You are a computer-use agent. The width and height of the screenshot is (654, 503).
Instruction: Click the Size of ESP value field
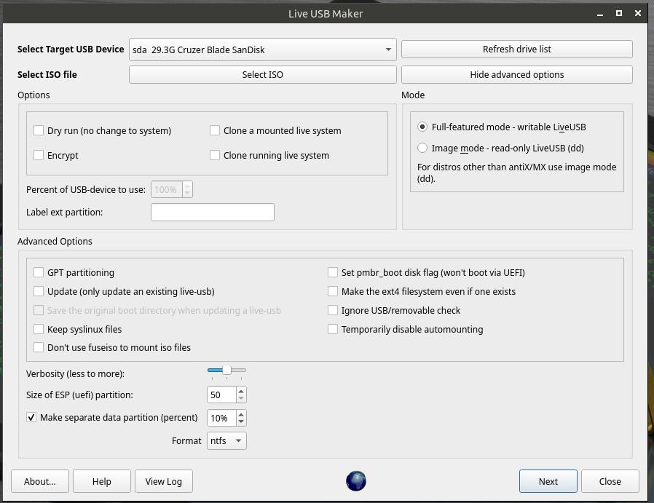click(x=222, y=395)
